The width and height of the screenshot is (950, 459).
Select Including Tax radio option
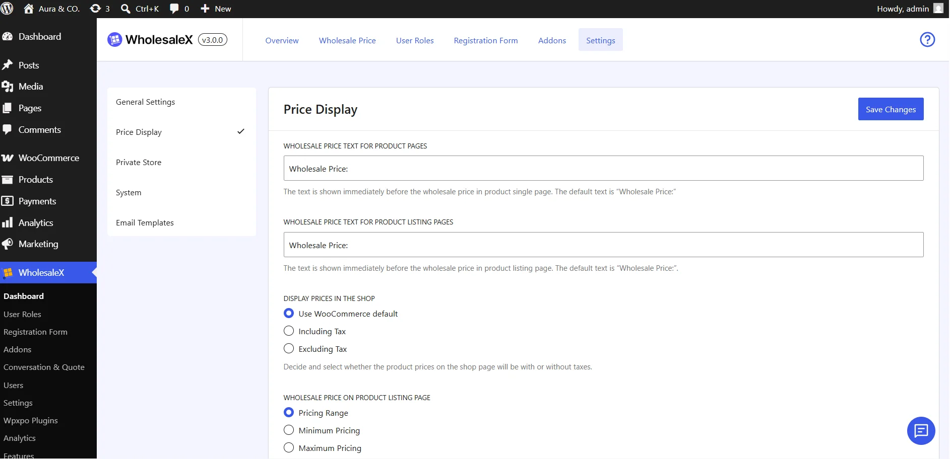289,331
